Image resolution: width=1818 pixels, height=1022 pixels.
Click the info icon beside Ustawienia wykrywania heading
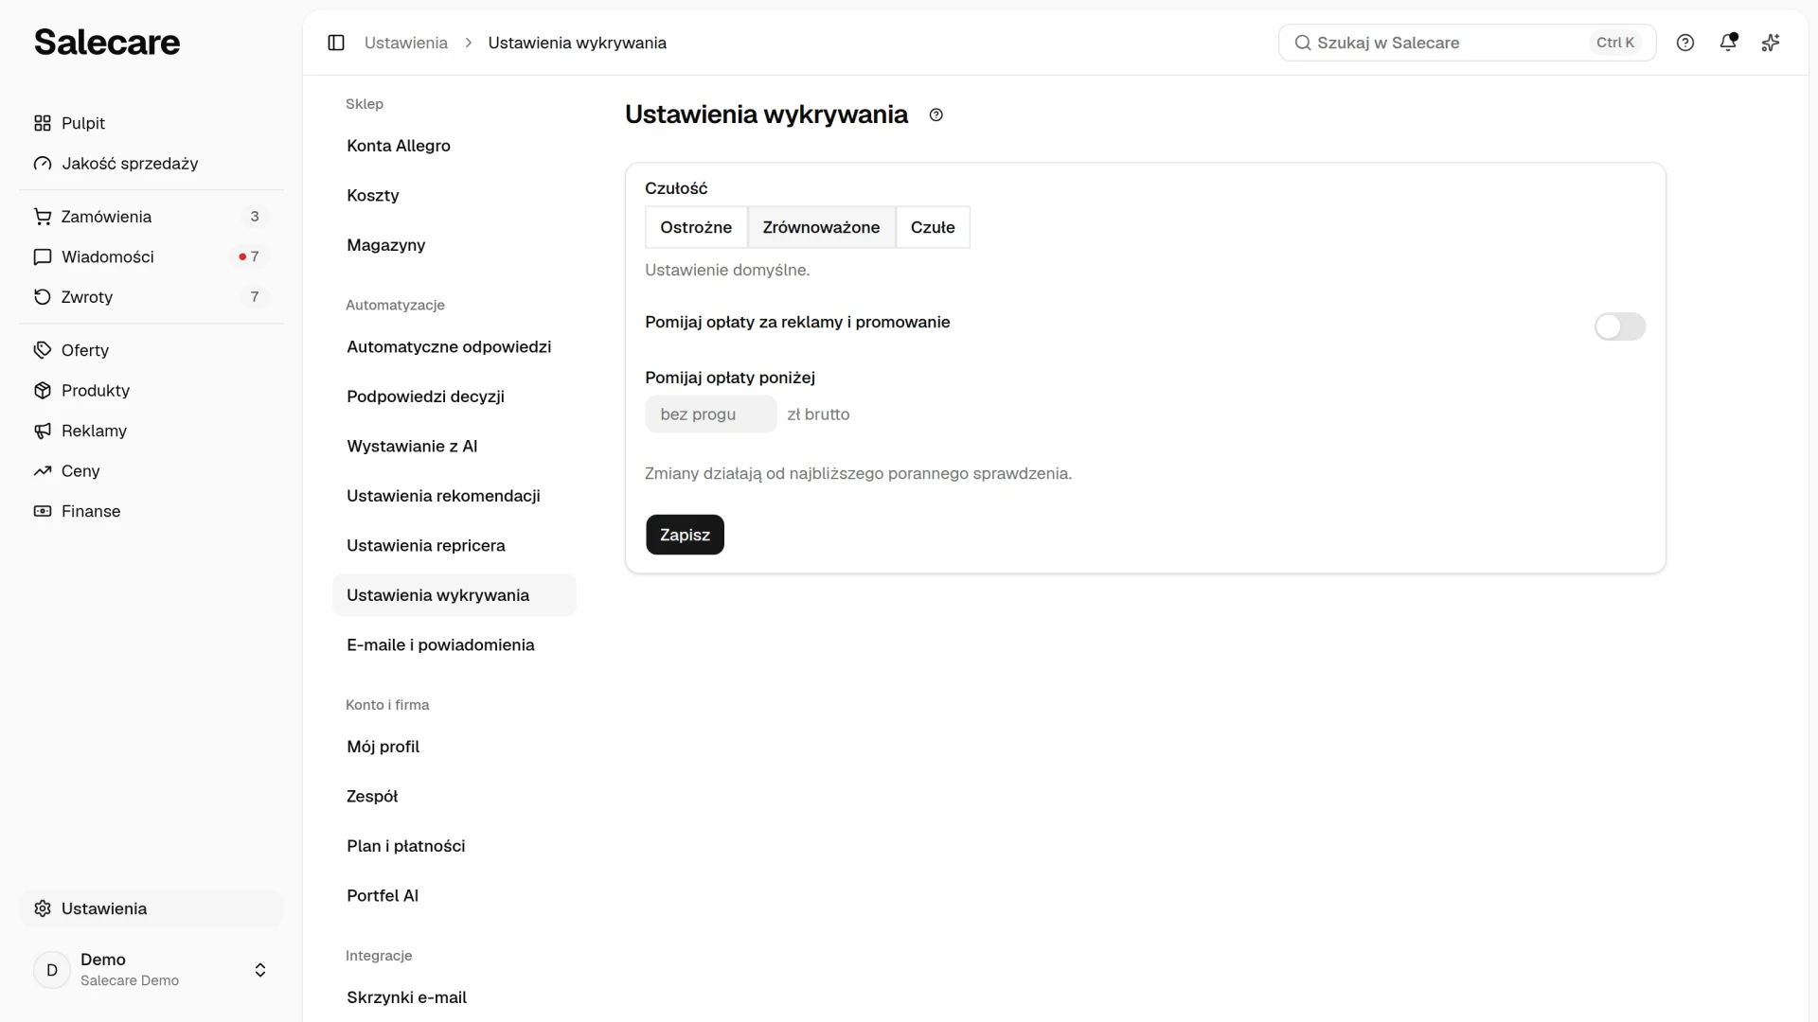point(936,115)
